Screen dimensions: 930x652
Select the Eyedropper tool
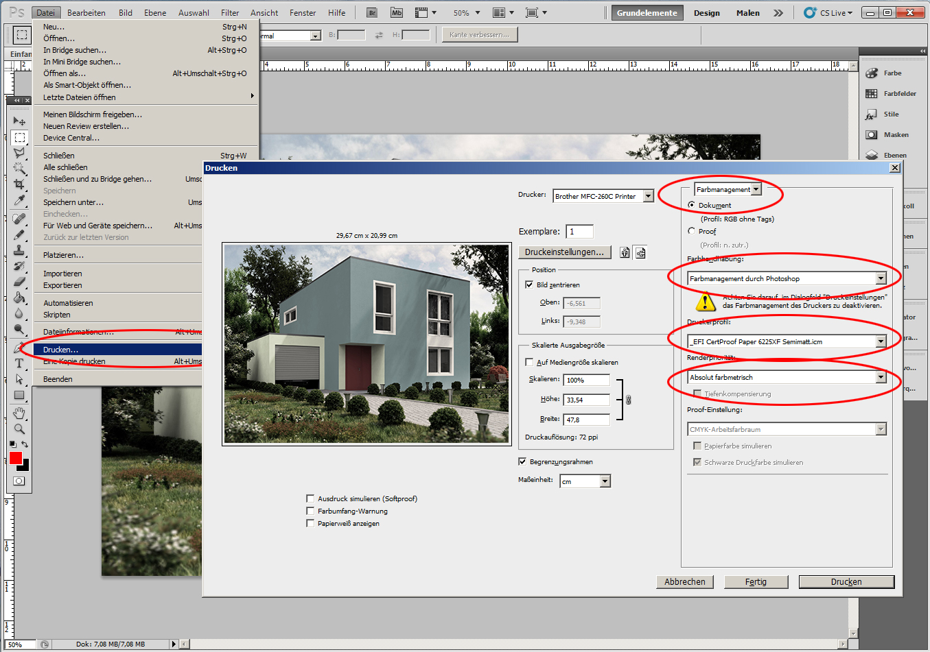[19, 200]
